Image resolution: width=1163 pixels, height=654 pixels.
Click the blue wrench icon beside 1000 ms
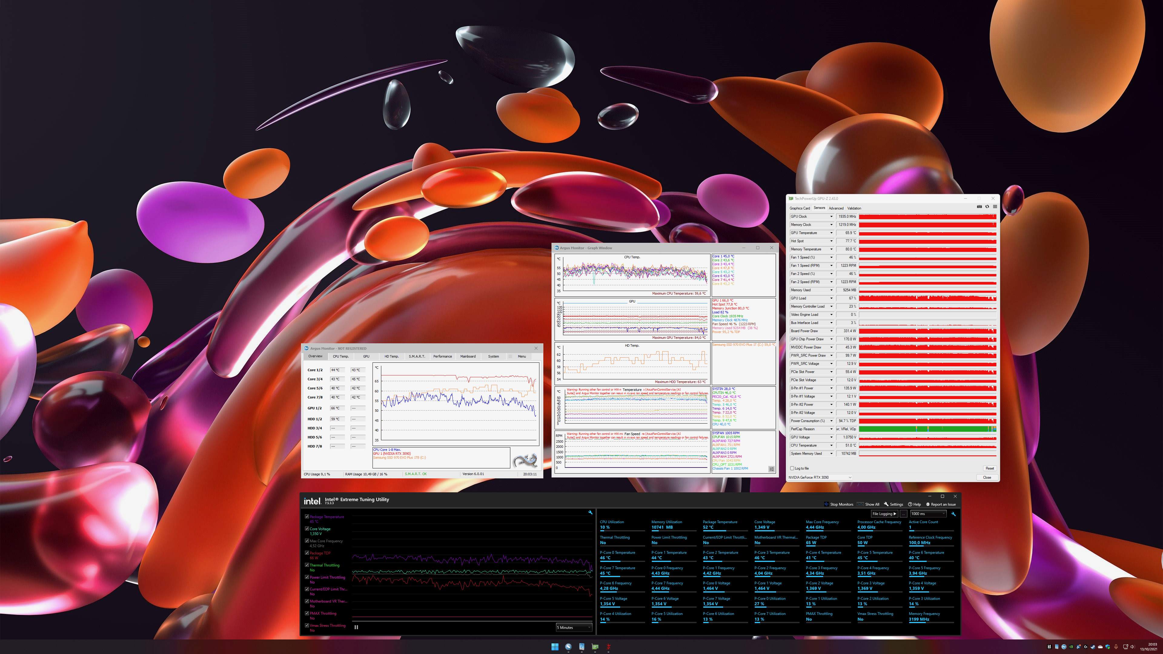[x=953, y=514]
